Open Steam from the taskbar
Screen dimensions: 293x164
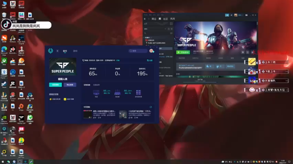pos(31,162)
